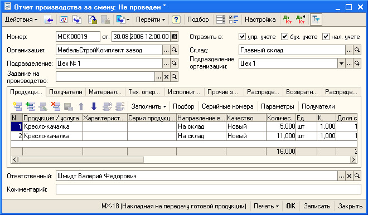This screenshot has width=368, height=215.
Task: Click the Записать button
Action: 317,206
